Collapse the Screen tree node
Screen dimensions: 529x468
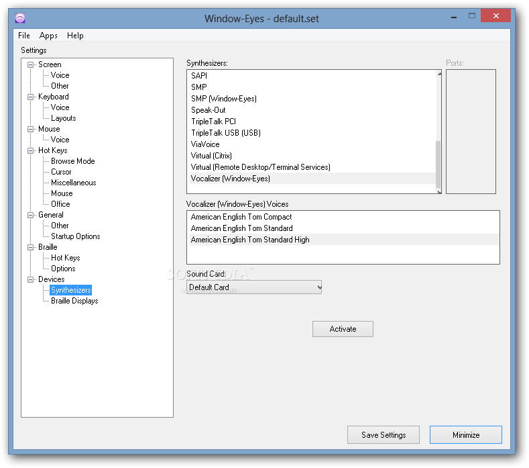[x=30, y=64]
